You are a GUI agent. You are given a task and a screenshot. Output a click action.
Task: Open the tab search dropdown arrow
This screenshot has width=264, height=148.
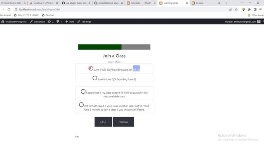(242, 3)
